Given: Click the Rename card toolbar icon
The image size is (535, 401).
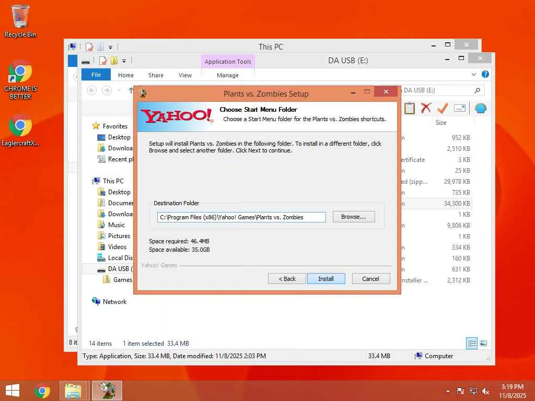Looking at the screenshot, I should (x=460, y=109).
